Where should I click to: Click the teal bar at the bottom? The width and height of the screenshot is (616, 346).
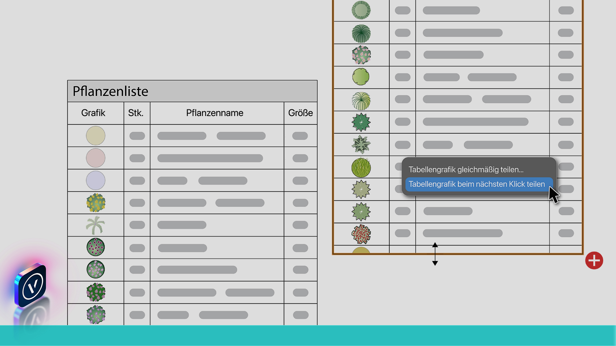pos(308,335)
